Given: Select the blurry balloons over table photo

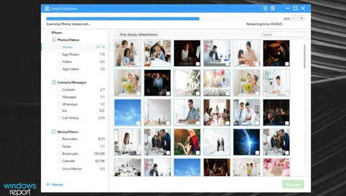Looking at the screenshot, I should point(217,83).
